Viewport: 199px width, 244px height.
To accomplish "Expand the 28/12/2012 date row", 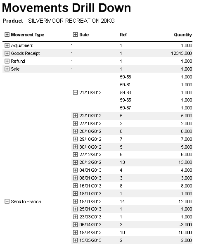I will click(x=75, y=162).
